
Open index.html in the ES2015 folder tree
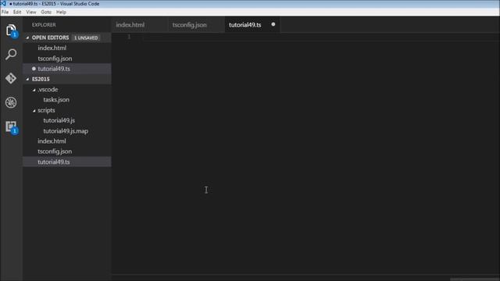click(67, 141)
